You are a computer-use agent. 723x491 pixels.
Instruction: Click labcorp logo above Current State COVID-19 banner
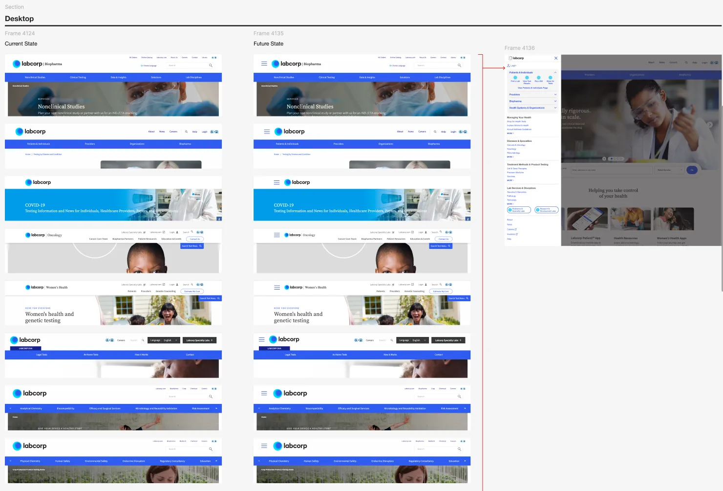click(x=38, y=182)
